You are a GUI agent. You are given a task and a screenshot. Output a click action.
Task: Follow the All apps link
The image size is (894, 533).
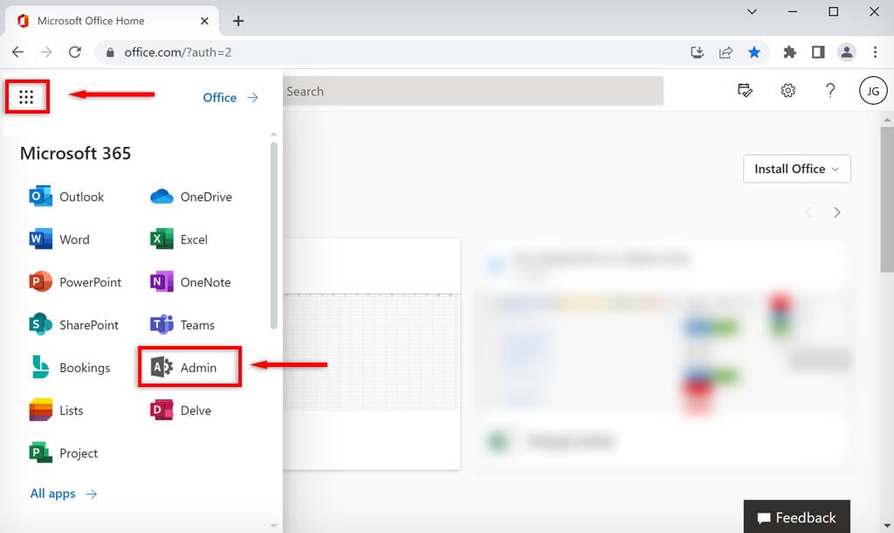pos(64,494)
